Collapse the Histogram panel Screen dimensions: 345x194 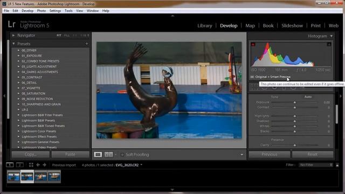click(x=332, y=36)
